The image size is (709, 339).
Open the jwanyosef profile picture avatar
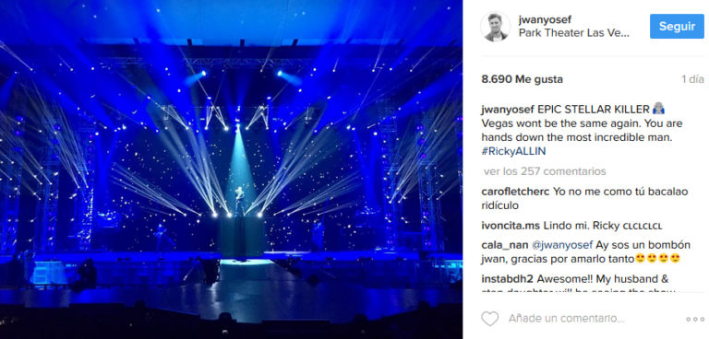coord(495,27)
